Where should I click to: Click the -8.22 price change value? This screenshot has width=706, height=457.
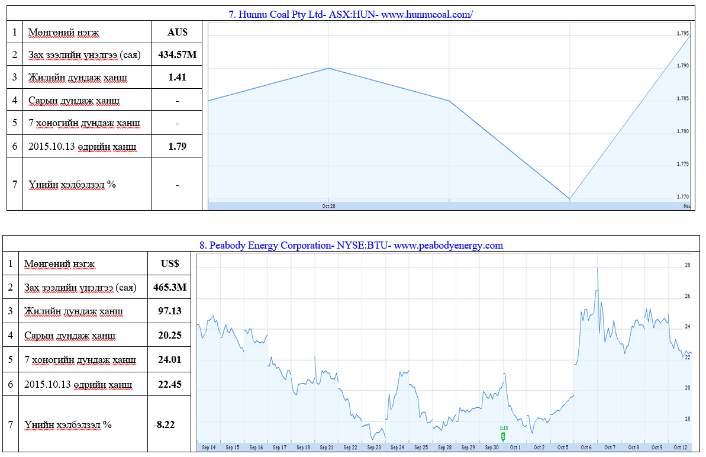165,424
